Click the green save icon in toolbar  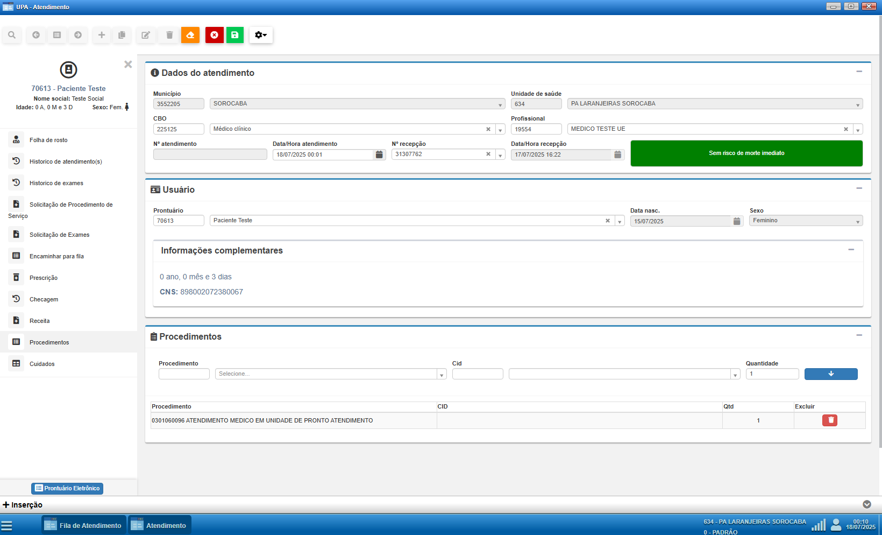[x=235, y=35]
